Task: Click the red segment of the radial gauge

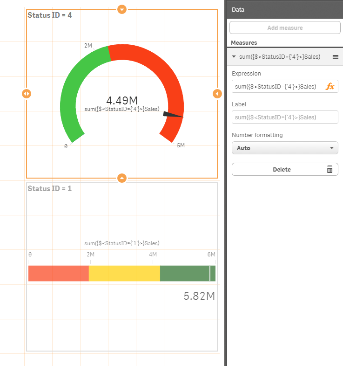Action: coord(163,70)
